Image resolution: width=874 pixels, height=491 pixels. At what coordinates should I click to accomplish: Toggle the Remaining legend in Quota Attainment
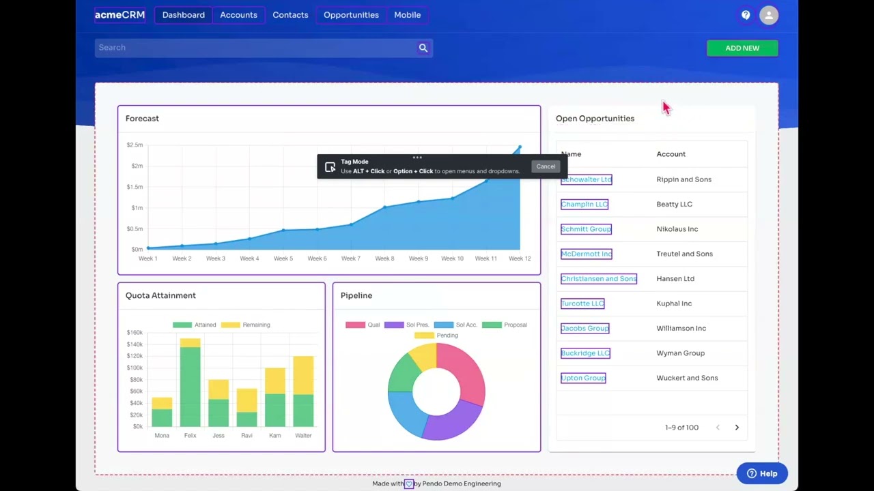click(245, 325)
